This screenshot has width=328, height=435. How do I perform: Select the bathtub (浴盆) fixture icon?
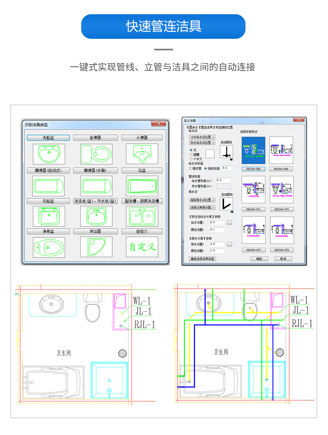click(142, 186)
